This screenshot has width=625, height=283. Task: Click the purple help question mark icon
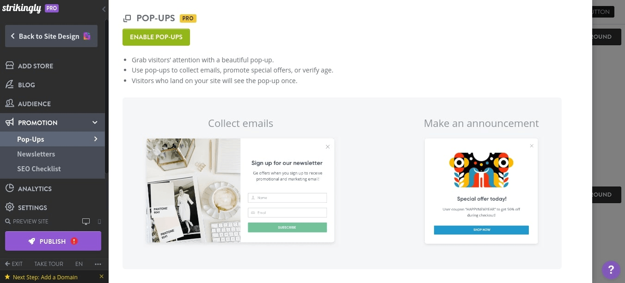pyautogui.click(x=611, y=269)
